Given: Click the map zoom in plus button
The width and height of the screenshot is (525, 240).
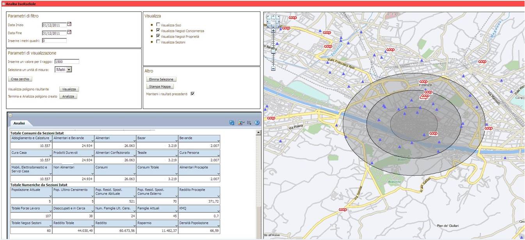Looking at the screenshot, I should point(273,30).
